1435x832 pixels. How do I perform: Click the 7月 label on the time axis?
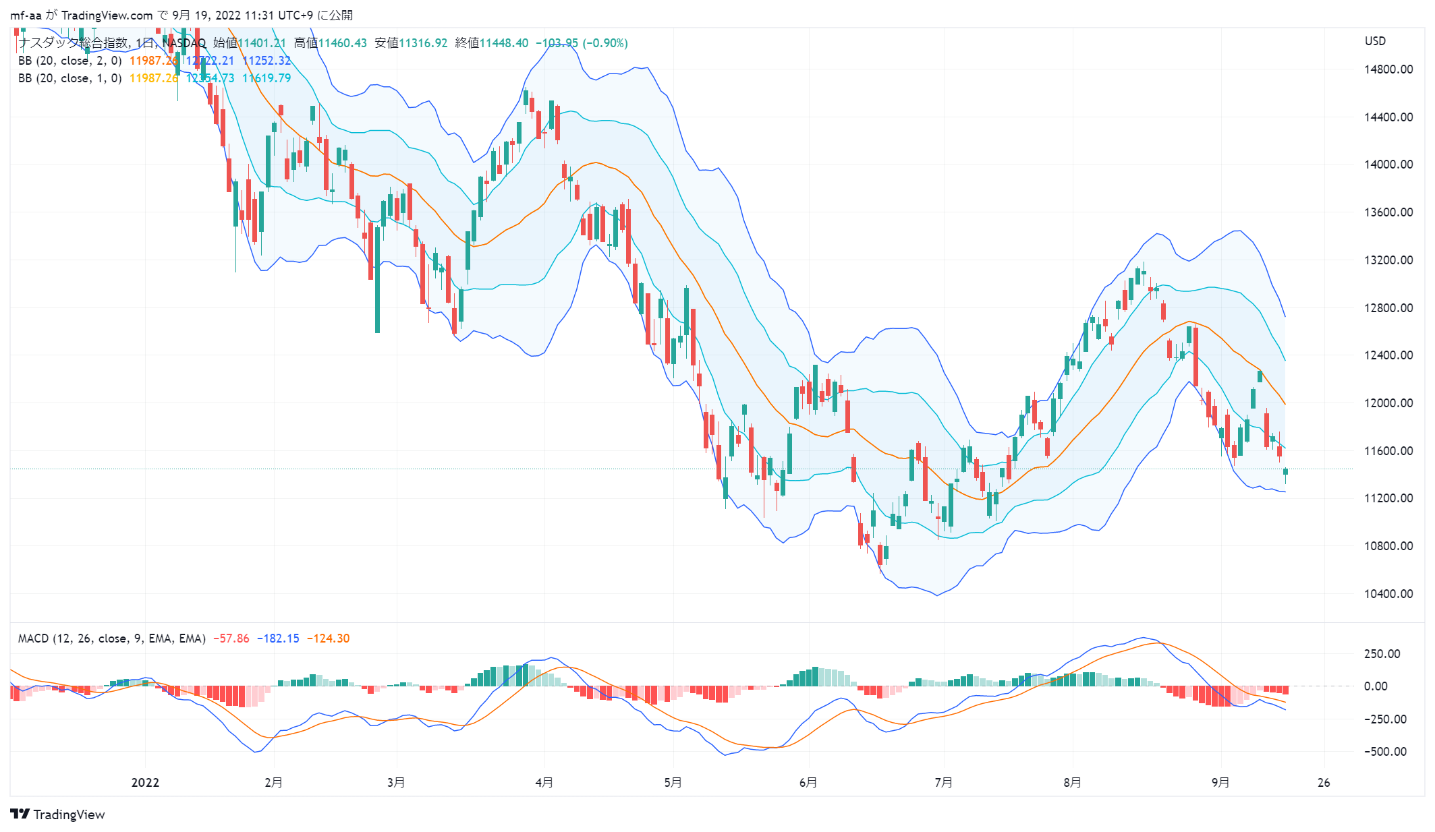944,783
